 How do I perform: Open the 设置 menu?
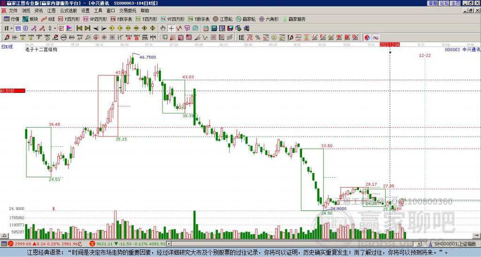click(85, 11)
